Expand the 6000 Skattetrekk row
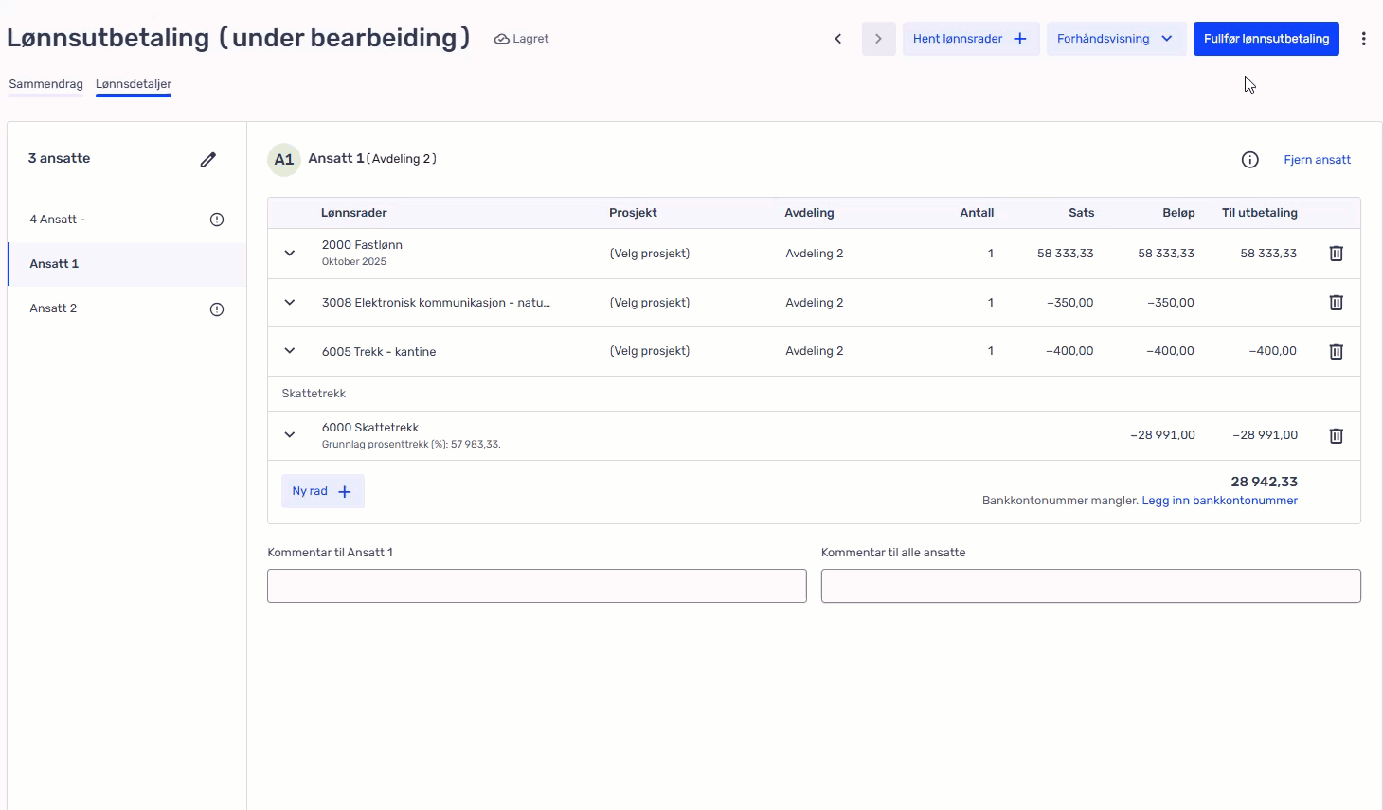 click(290, 435)
